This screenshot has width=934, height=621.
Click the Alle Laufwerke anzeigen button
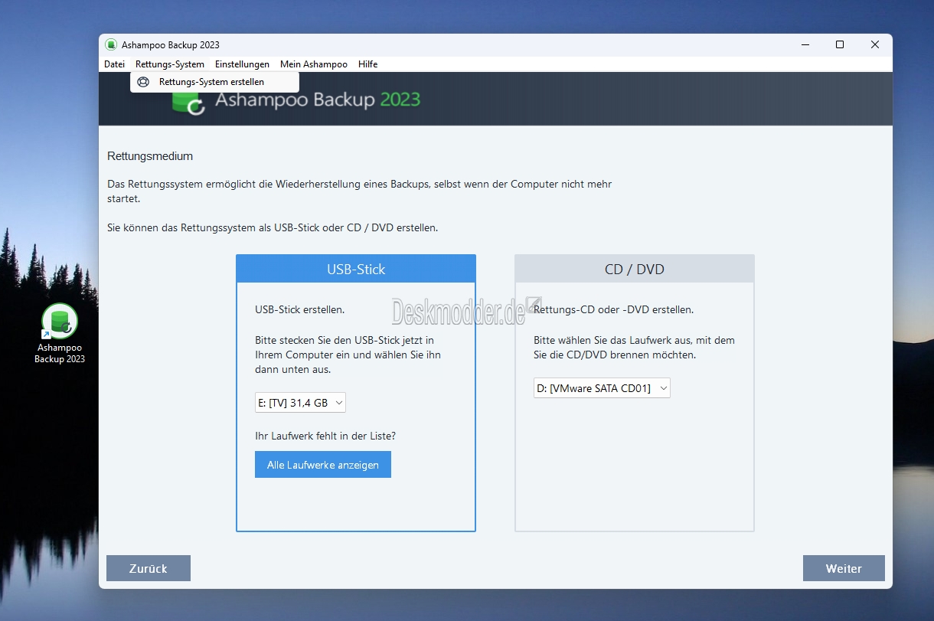323,465
